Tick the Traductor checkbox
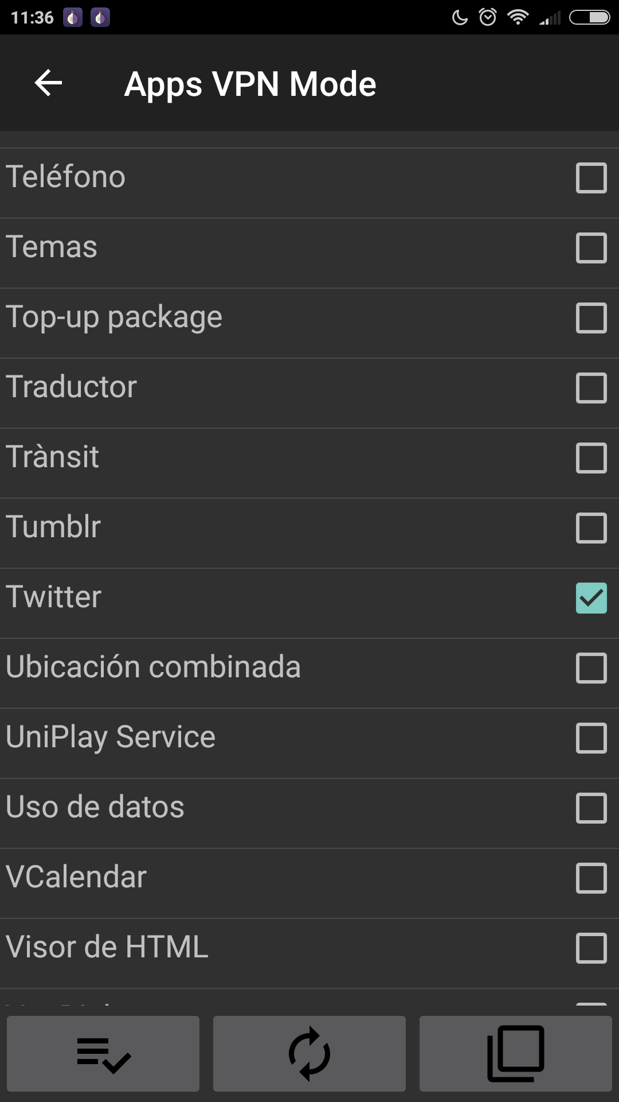Screen dimensions: 619x1102 591,388
